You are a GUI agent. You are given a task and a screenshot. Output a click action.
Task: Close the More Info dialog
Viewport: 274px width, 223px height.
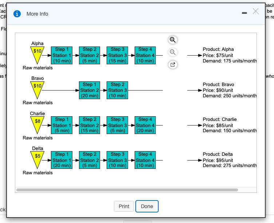click(x=255, y=11)
